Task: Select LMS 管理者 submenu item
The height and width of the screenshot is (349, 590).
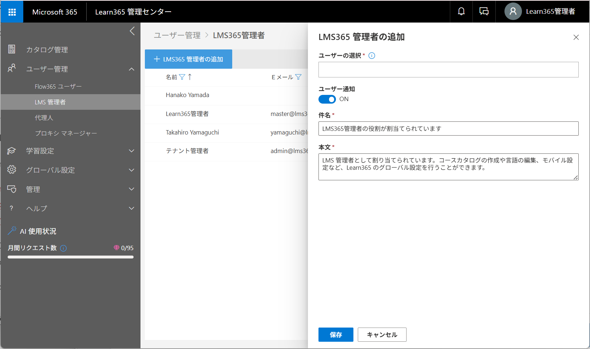Action: point(71,102)
